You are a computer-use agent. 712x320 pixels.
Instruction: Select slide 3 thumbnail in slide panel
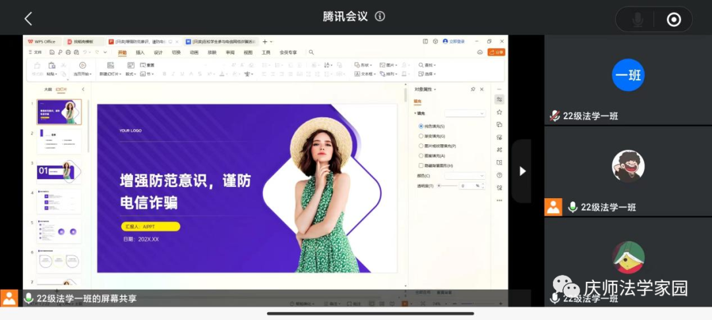coord(59,172)
